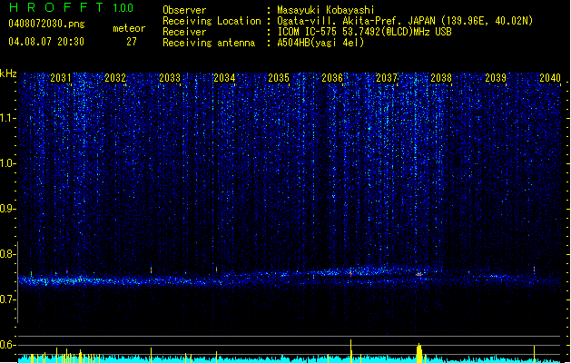The height and width of the screenshot is (363, 571).
Task: Click the red meteor echo after 2037
Action: click(x=419, y=274)
